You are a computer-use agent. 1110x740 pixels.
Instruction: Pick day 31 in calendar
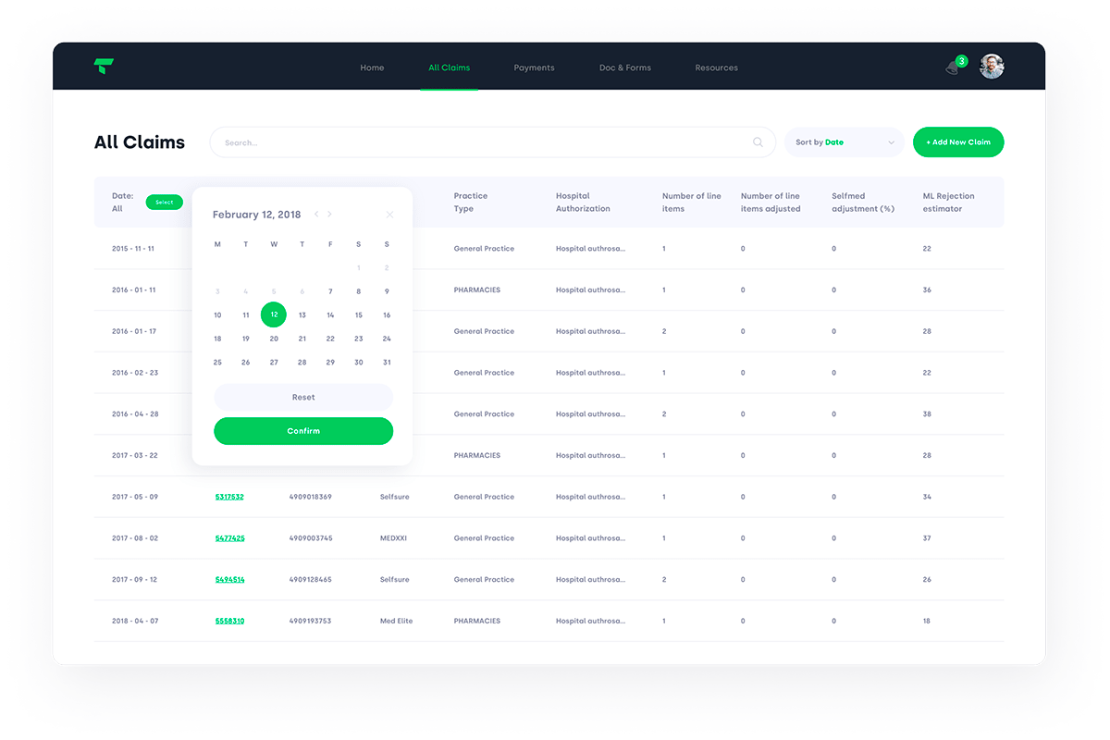(387, 363)
